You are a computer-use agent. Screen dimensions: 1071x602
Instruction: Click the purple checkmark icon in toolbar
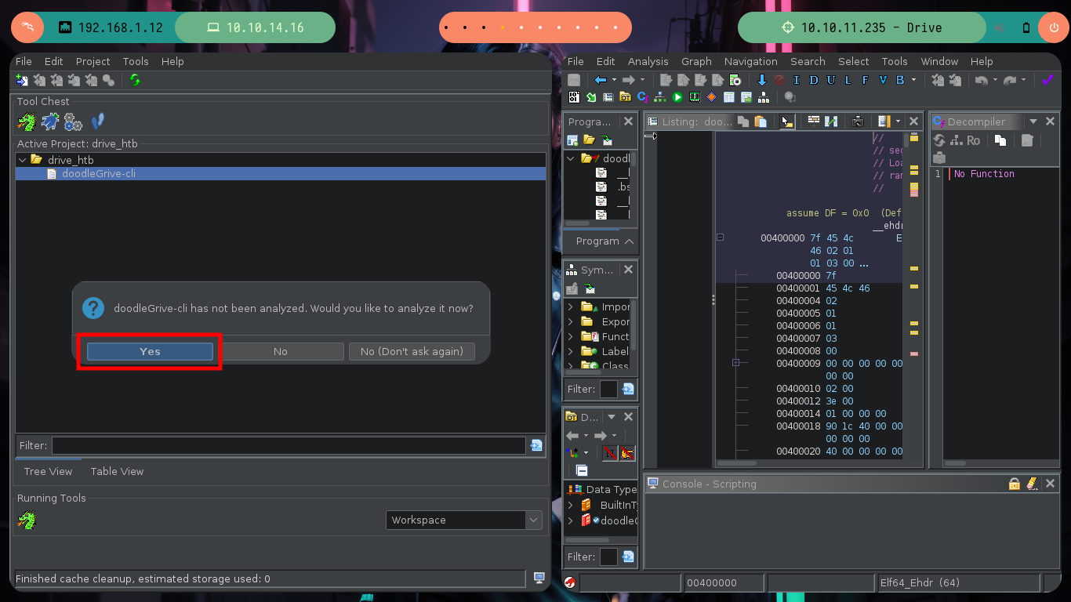(1047, 80)
